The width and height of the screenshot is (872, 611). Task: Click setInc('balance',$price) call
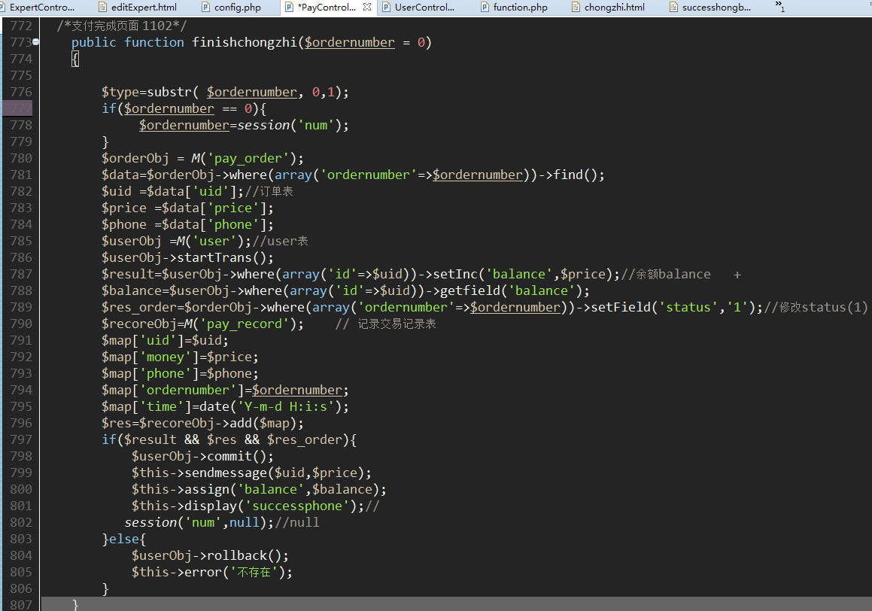522,274
